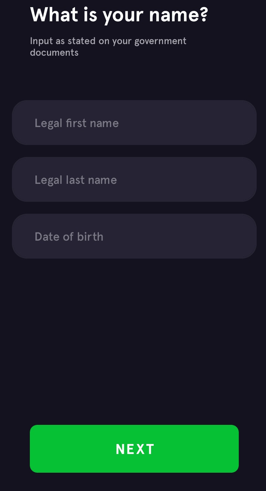Activate the last name text box
266x491 pixels.
point(134,179)
